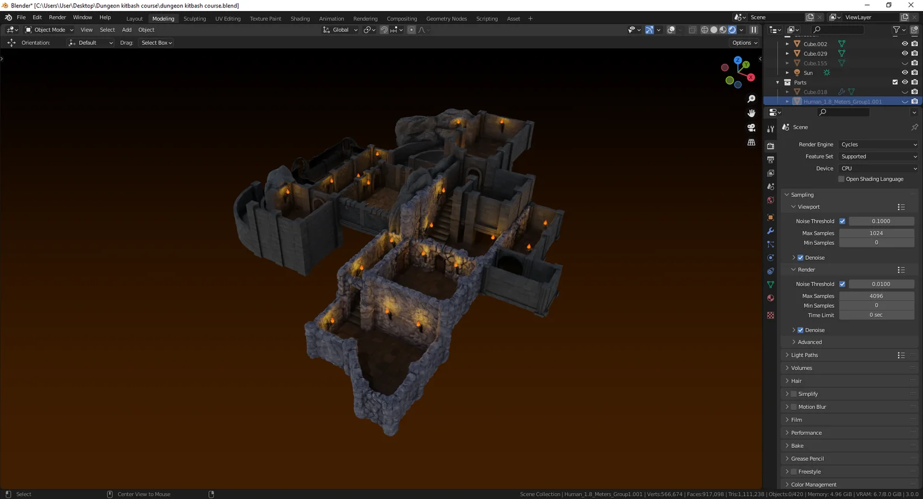Pin the properties editor context
Viewport: 923px width, 499px height.
(914, 127)
